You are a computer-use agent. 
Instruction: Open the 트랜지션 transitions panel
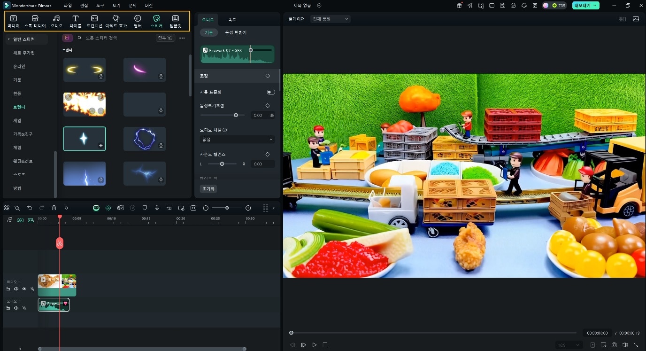coord(94,21)
